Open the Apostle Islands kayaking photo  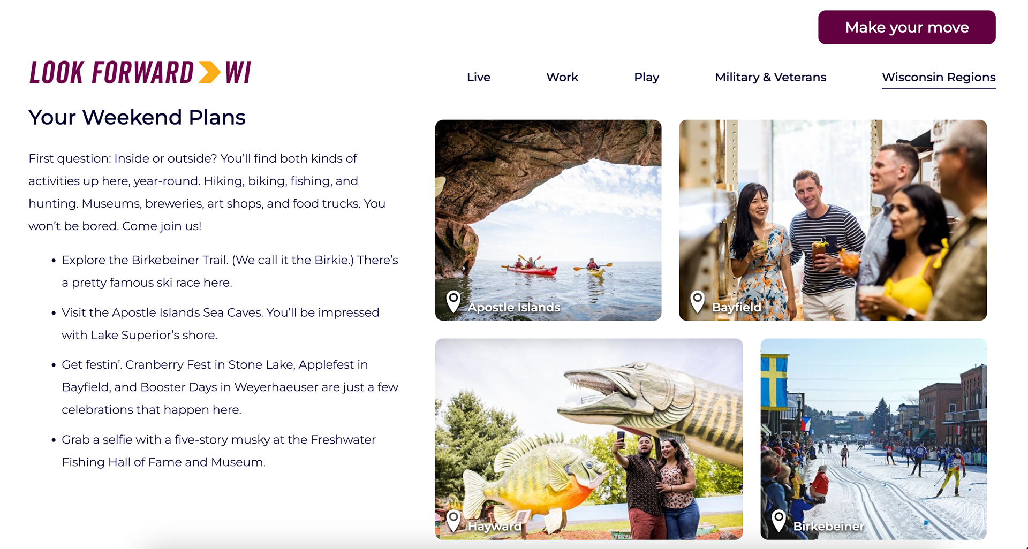548,220
